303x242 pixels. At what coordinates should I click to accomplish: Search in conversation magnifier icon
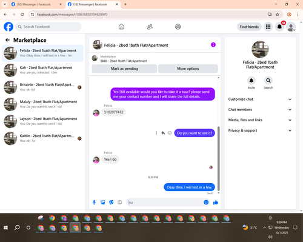[x=268, y=81]
